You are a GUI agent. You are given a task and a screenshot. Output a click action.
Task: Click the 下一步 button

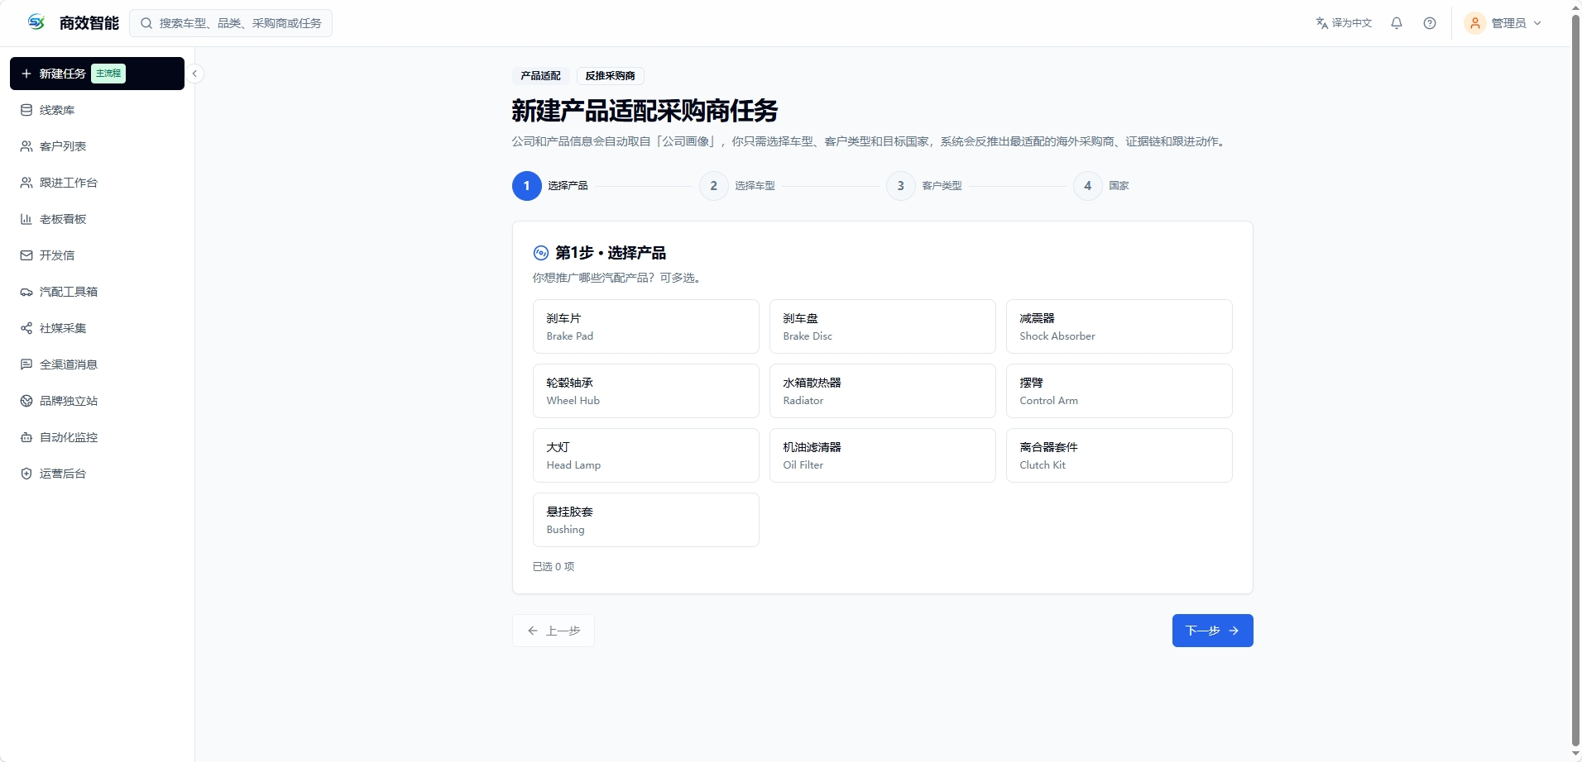pos(1212,631)
